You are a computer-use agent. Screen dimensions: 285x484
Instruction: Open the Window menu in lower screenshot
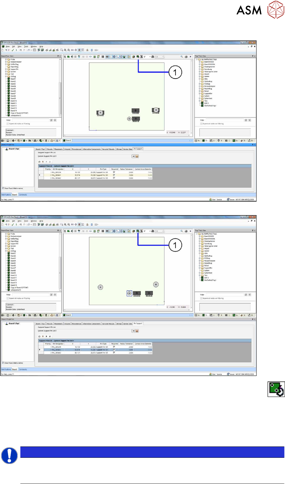tap(34, 221)
